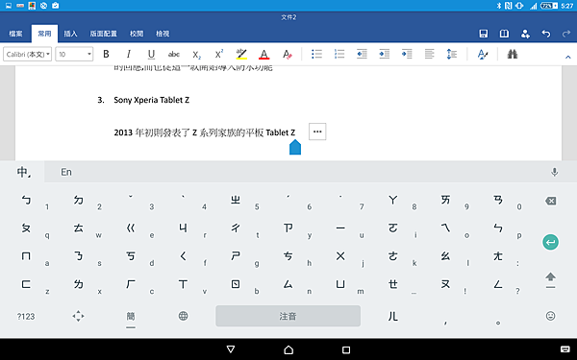Collapse the ribbon toolbar
Image resolution: width=577 pixels, height=360 pixels.
(567, 57)
